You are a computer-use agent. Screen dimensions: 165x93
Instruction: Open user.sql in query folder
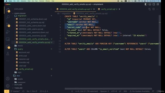[22, 66]
